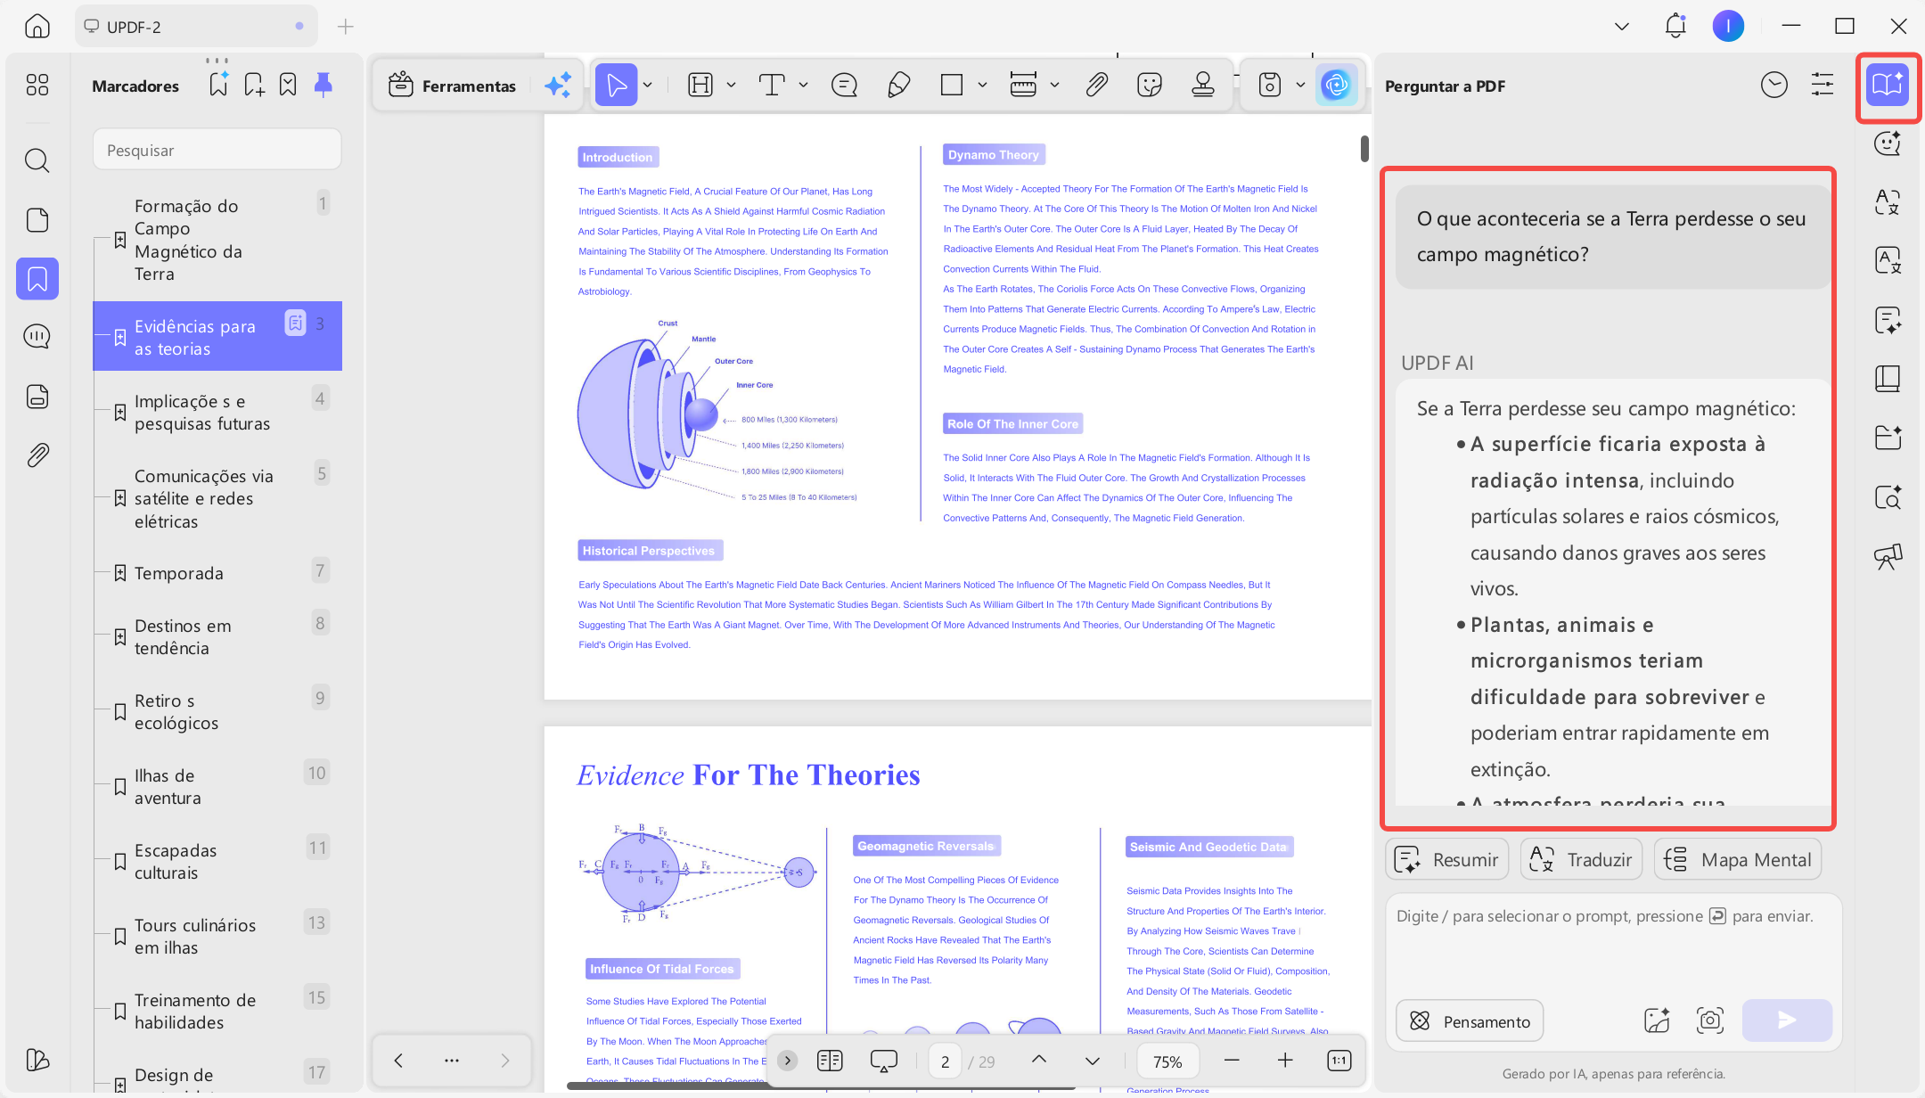Toggle the Pensamento thinking mode
The height and width of the screenshot is (1098, 1925).
(1470, 1021)
